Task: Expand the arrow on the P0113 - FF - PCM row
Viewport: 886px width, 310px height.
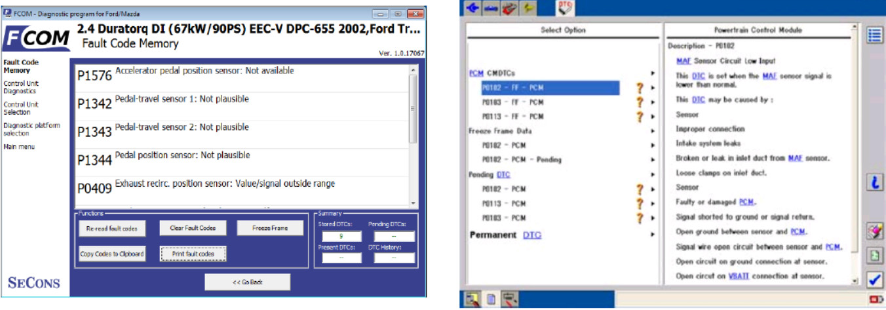Action: coord(653,117)
